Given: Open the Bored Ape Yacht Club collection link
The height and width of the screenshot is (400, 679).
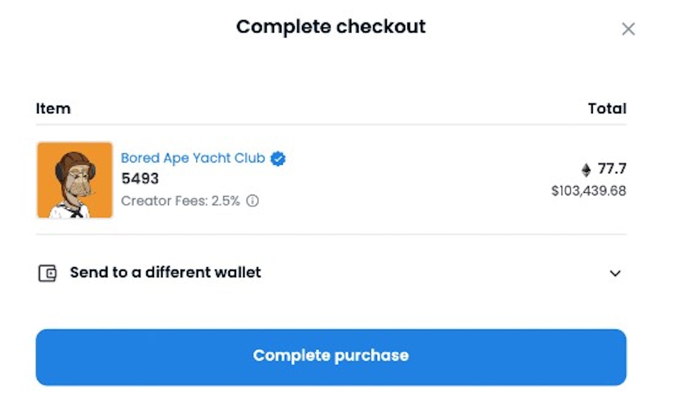Looking at the screenshot, I should pyautogui.click(x=192, y=158).
